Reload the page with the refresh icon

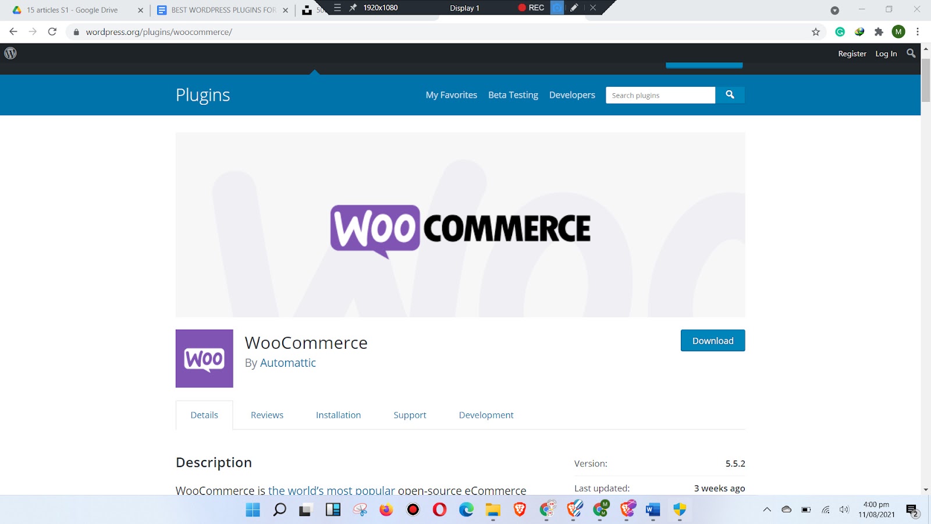pyautogui.click(x=52, y=31)
